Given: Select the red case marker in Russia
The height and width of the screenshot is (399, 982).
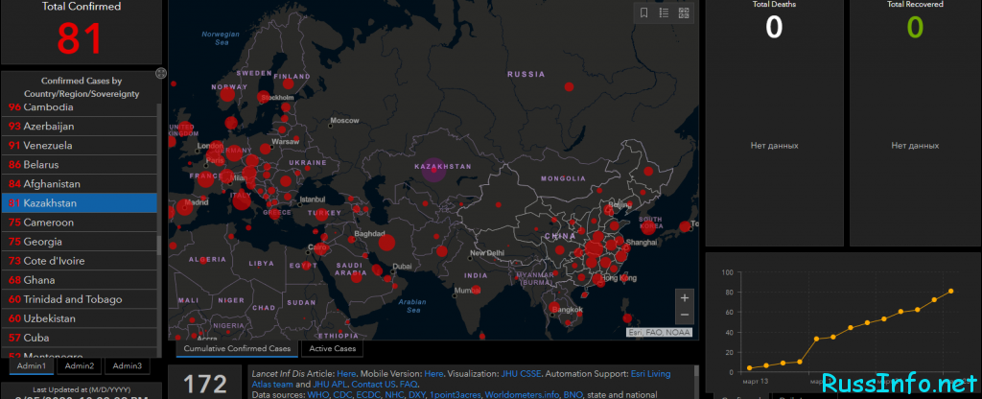Looking at the screenshot, I should [569, 87].
